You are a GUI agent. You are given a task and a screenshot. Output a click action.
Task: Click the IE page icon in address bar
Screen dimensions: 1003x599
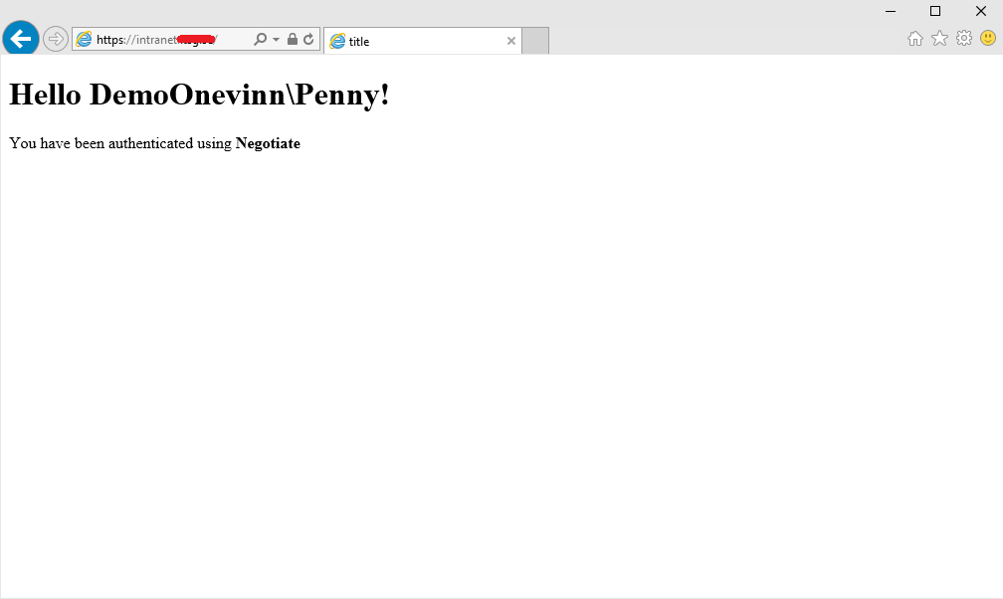click(84, 40)
